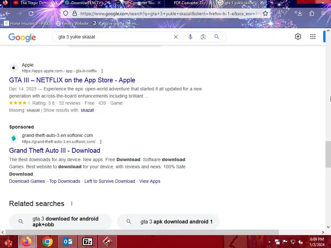Viewport: 331px width, 248px height.
Task: Search gta 3 apk download android 1
Action: pyautogui.click(x=168, y=222)
